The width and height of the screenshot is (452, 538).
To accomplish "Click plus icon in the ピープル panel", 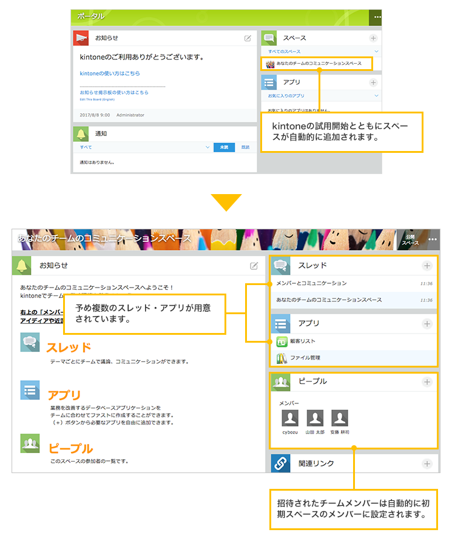I will point(427,382).
